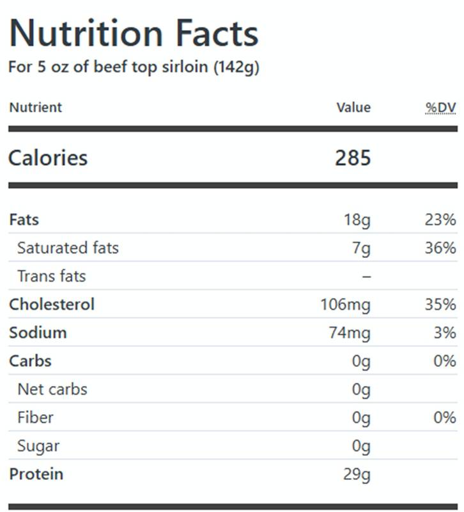Click the Nutrition Facts heading
This screenshot has height=512, width=464.
click(134, 33)
